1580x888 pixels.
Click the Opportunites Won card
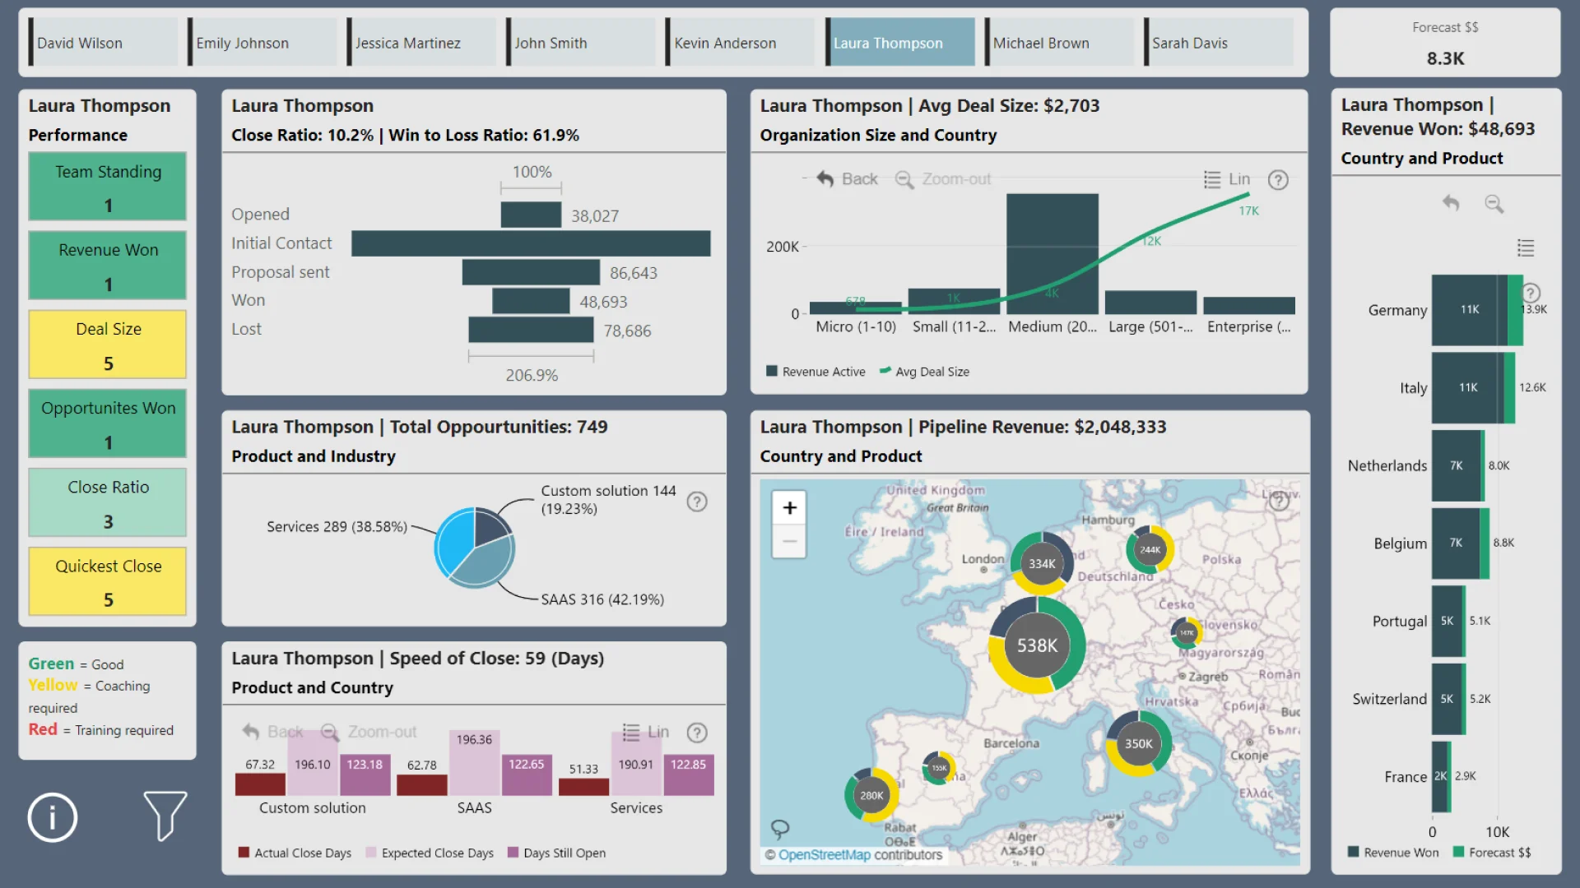pos(108,423)
